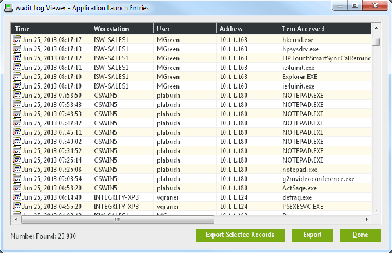Image resolution: width=392 pixels, height=253 pixels.
Task: Click the row icon at 07:34:52 entry
Action: 17,151
